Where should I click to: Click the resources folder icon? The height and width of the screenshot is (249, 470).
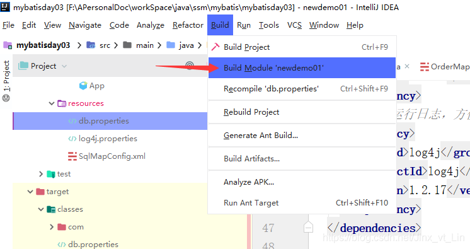62,103
